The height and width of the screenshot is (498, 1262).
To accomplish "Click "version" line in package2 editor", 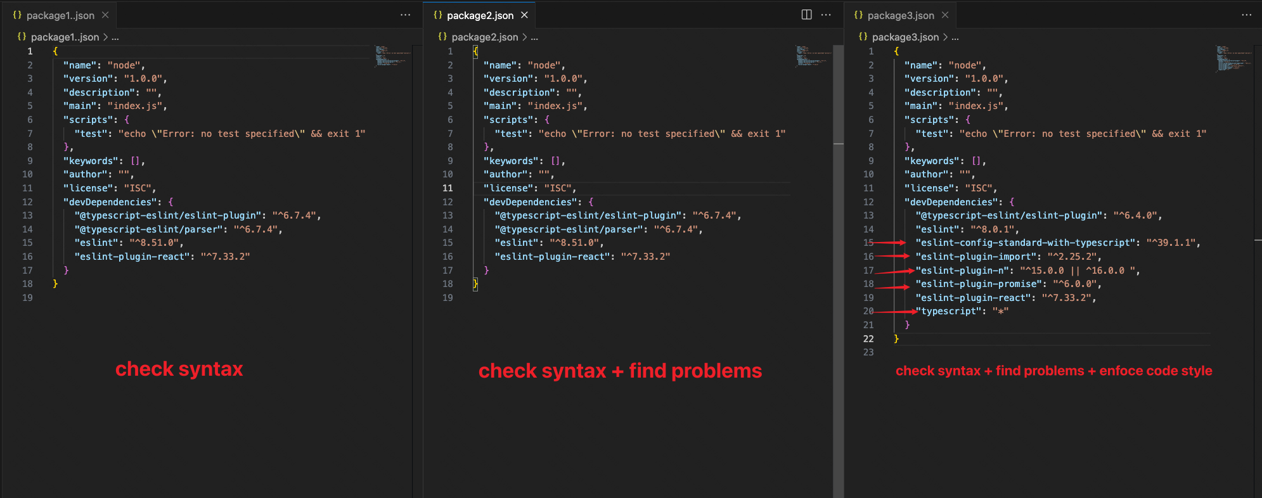I will coord(536,79).
